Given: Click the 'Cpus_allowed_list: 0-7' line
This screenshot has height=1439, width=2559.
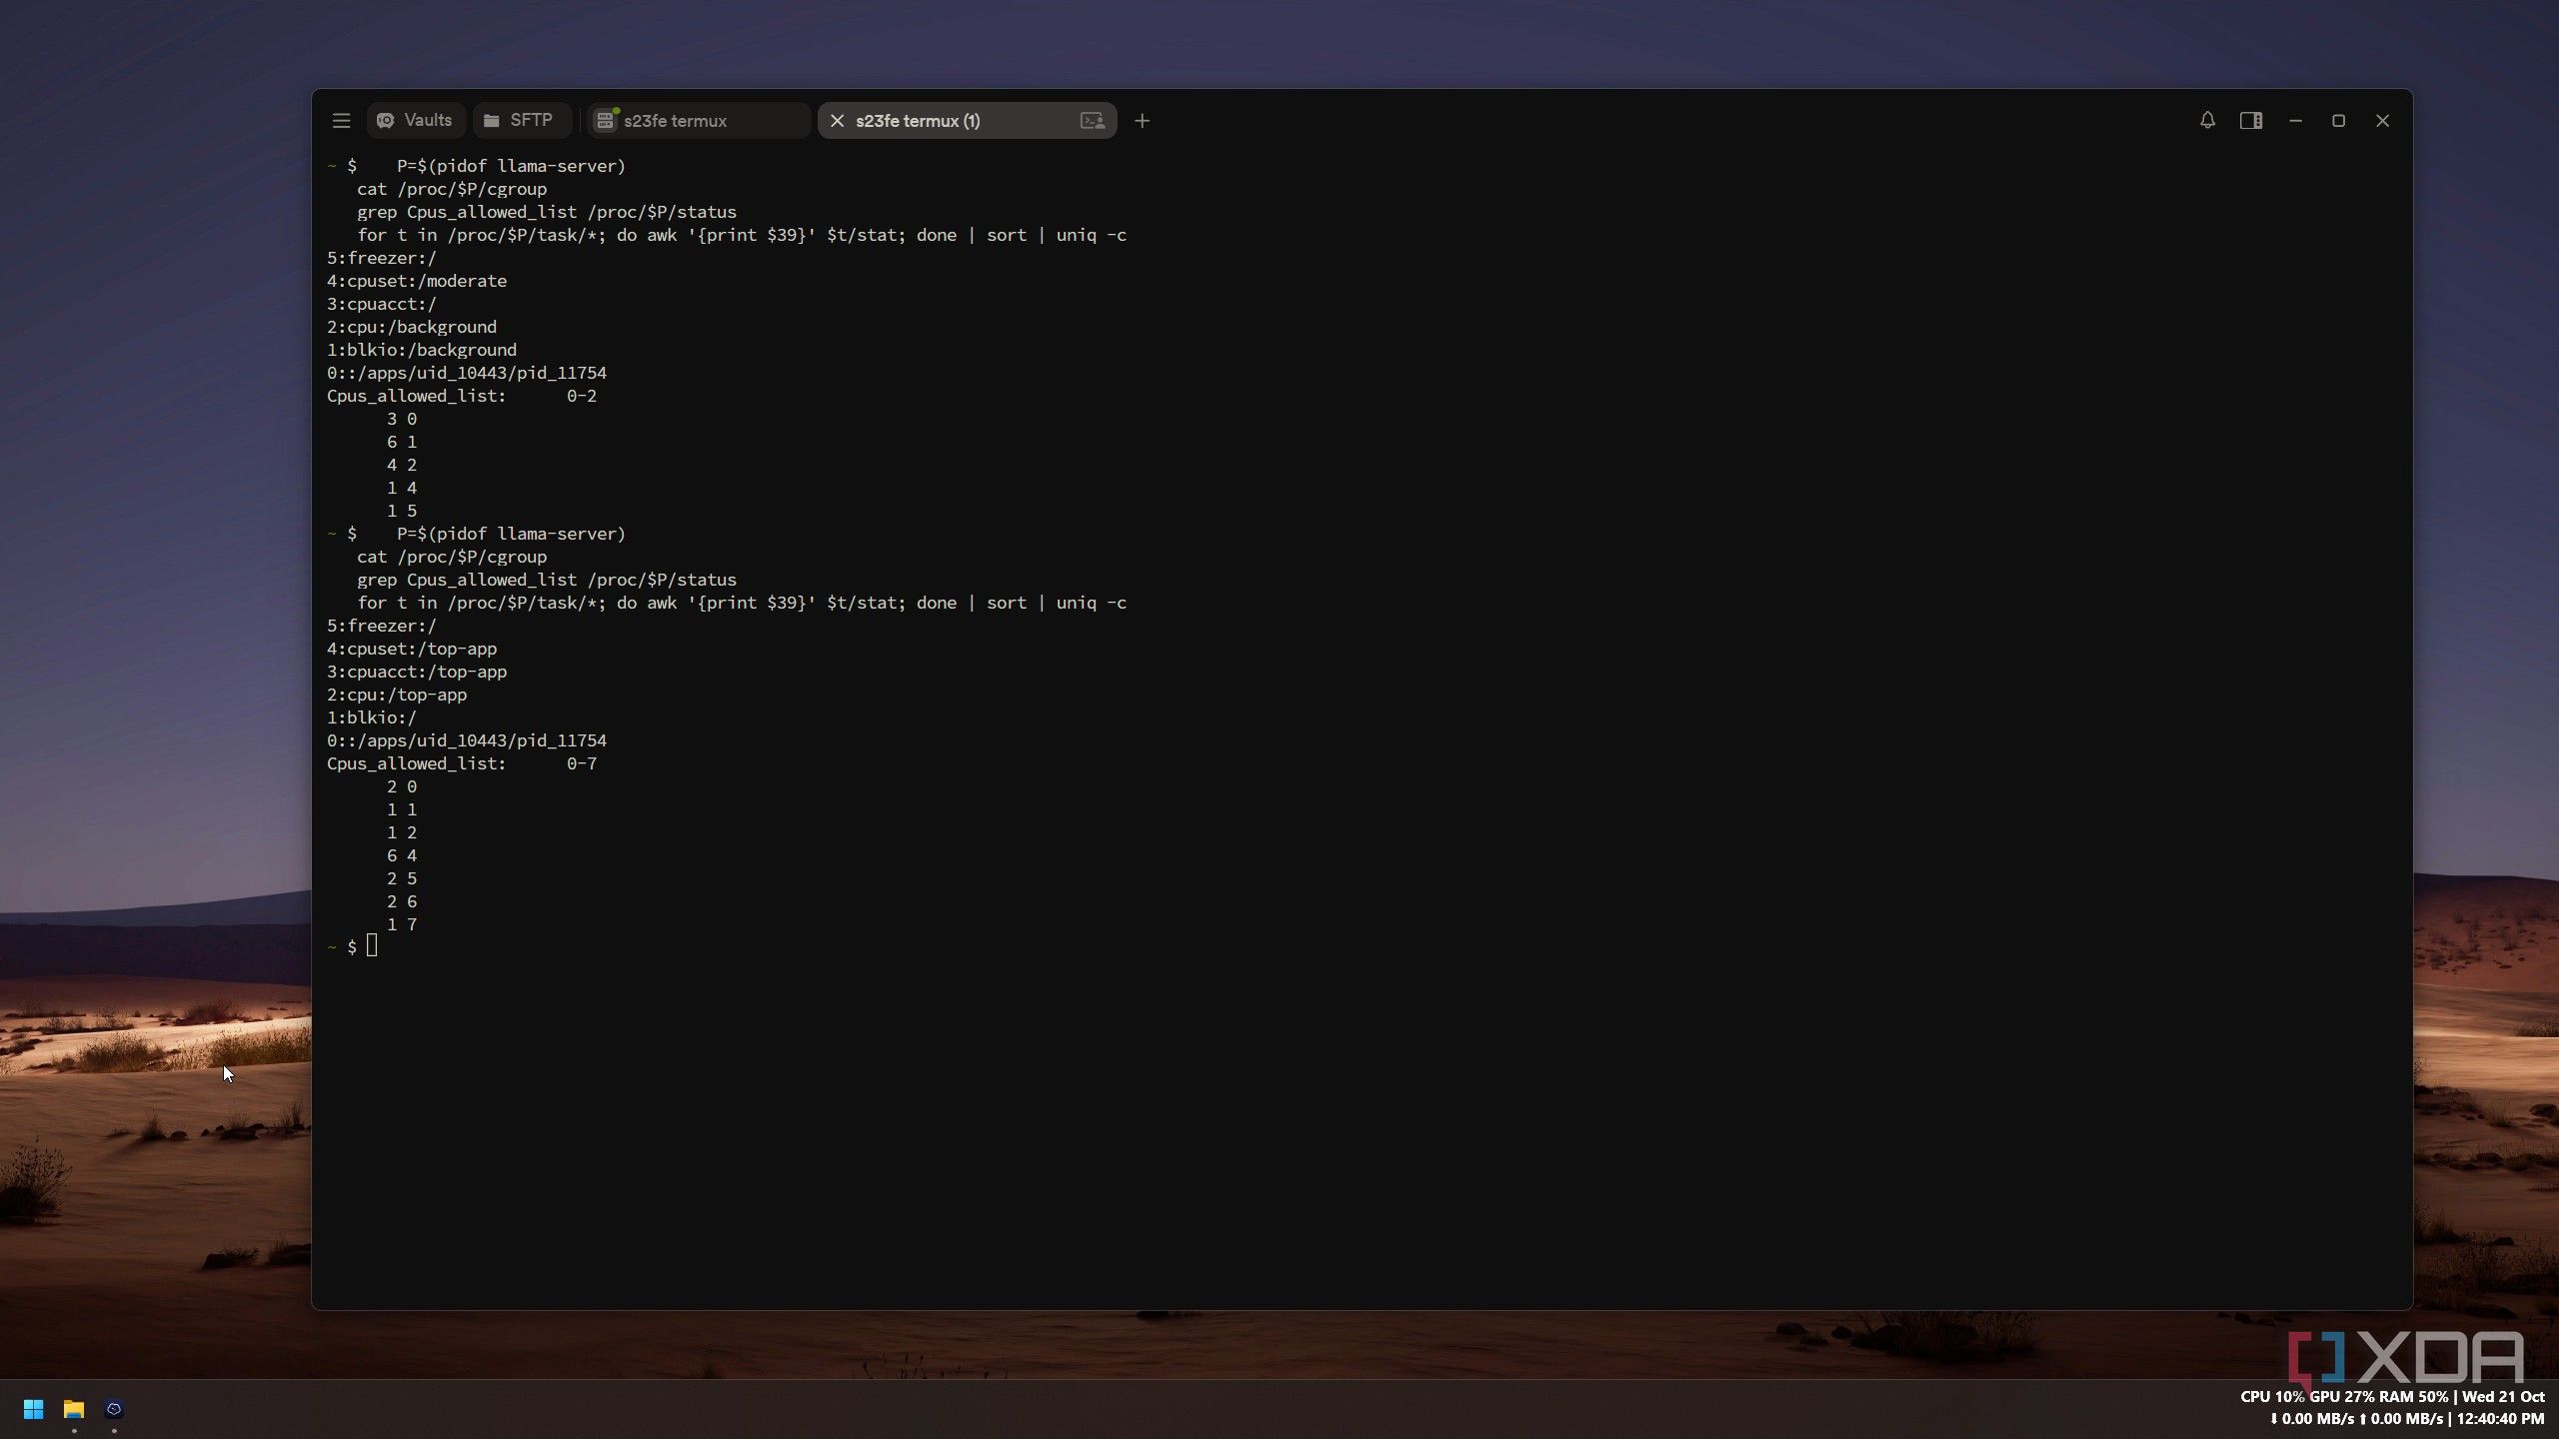Looking at the screenshot, I should pos(462,763).
